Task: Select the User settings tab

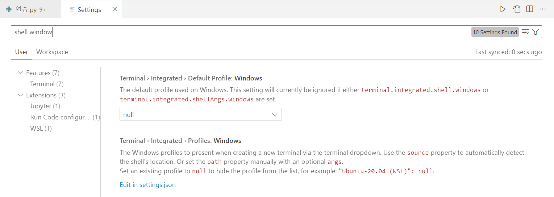Action: click(x=21, y=52)
